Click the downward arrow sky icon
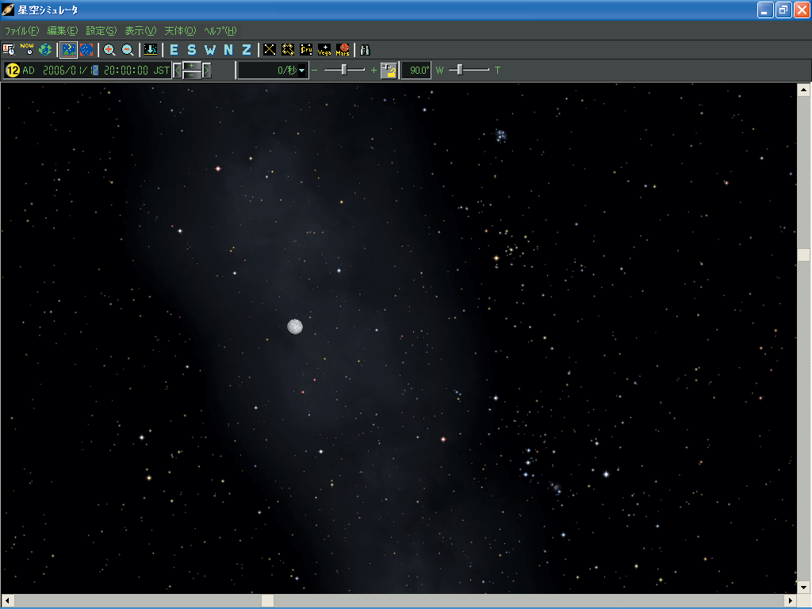 click(x=151, y=50)
